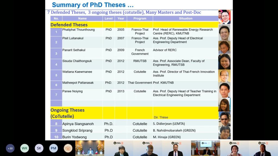Select the WK participant avatar
The width and height of the screenshot is (278, 156).
click(25, 148)
